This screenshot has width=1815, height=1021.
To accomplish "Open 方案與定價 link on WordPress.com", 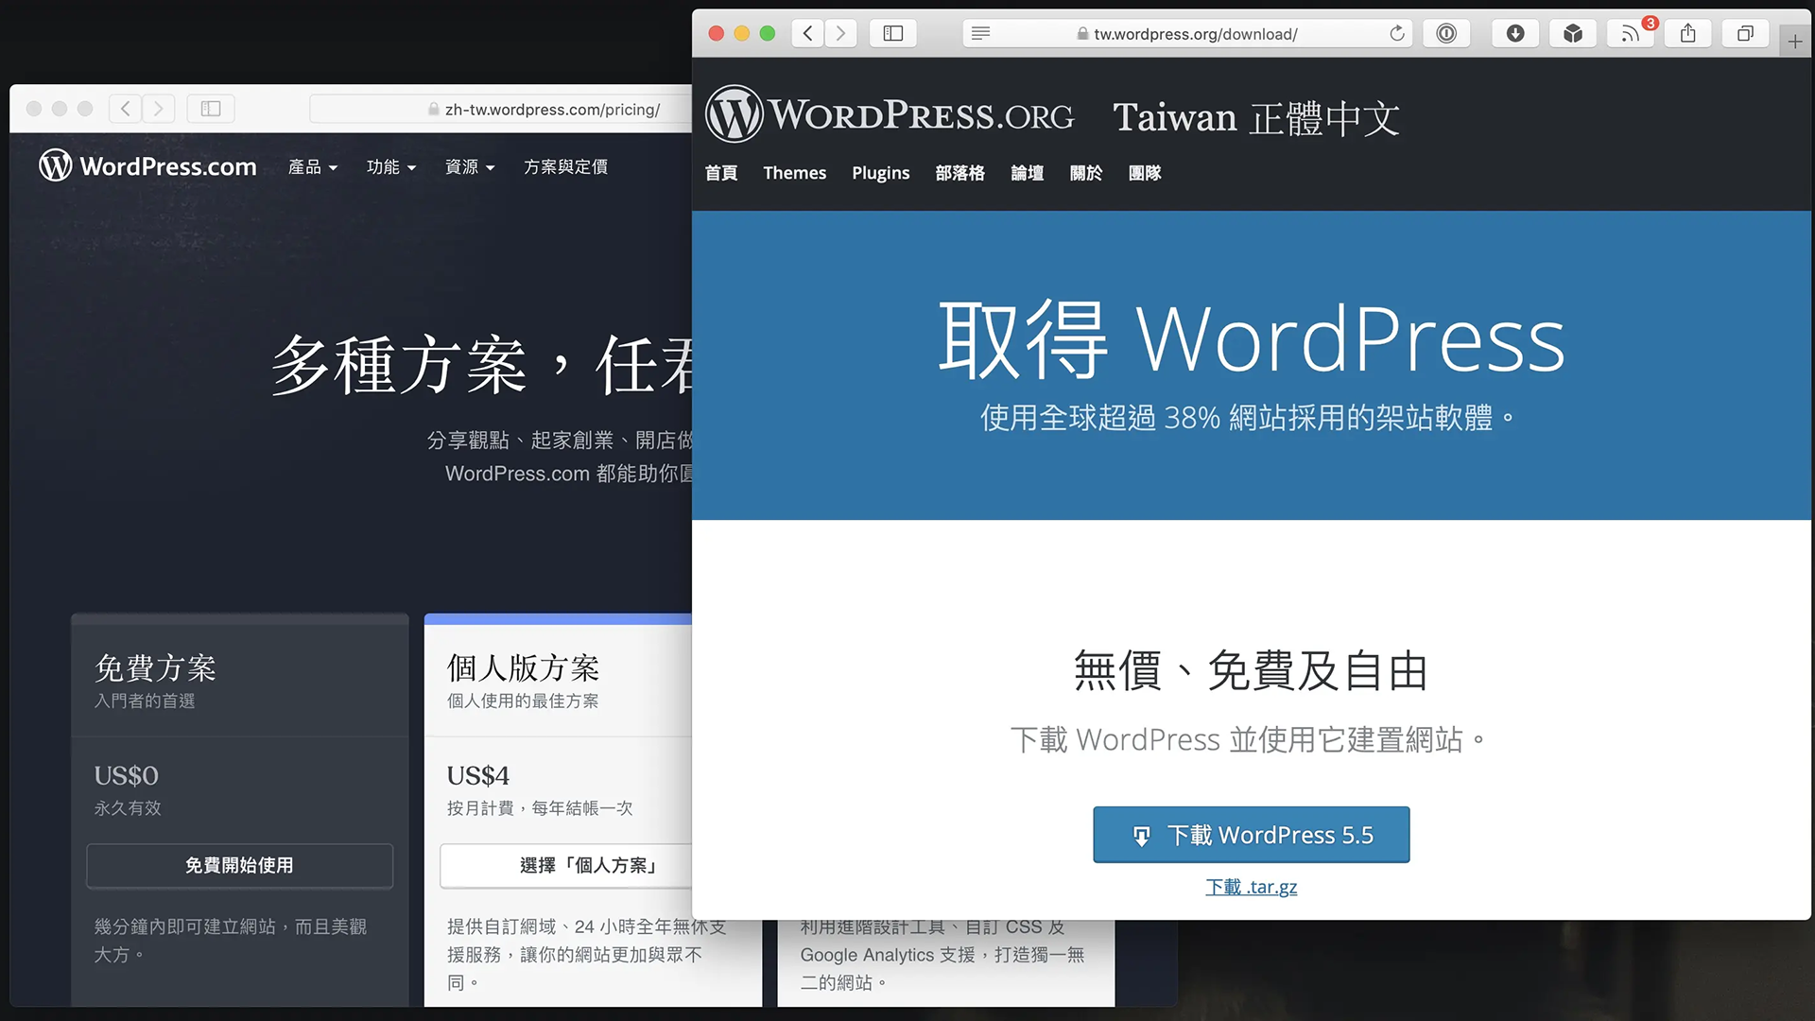I will coord(566,167).
